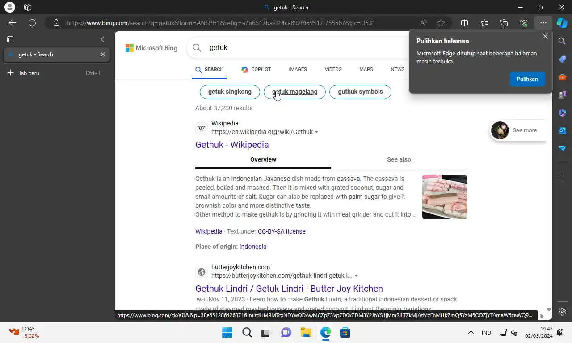The height and width of the screenshot is (343, 572).
Task: Select guthuk symbols suggestion chip
Action: [360, 92]
